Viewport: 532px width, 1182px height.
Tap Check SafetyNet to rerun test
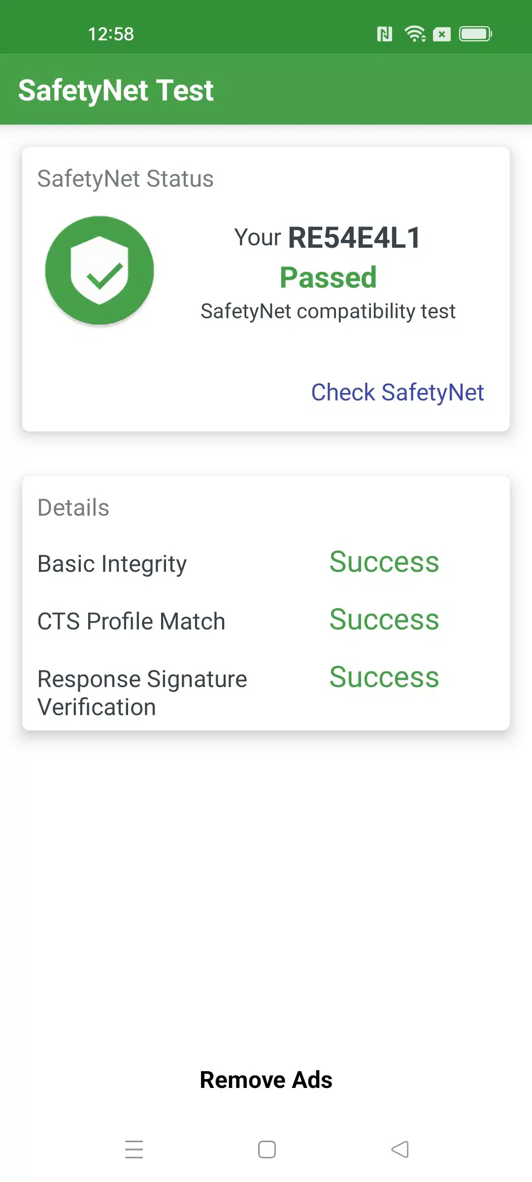pyautogui.click(x=397, y=393)
